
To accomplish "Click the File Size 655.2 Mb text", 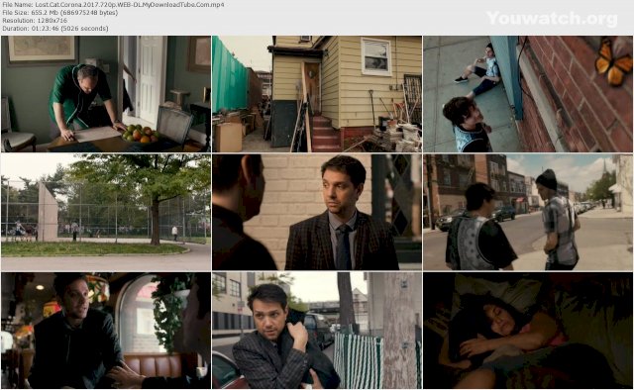I will tap(60, 13).
